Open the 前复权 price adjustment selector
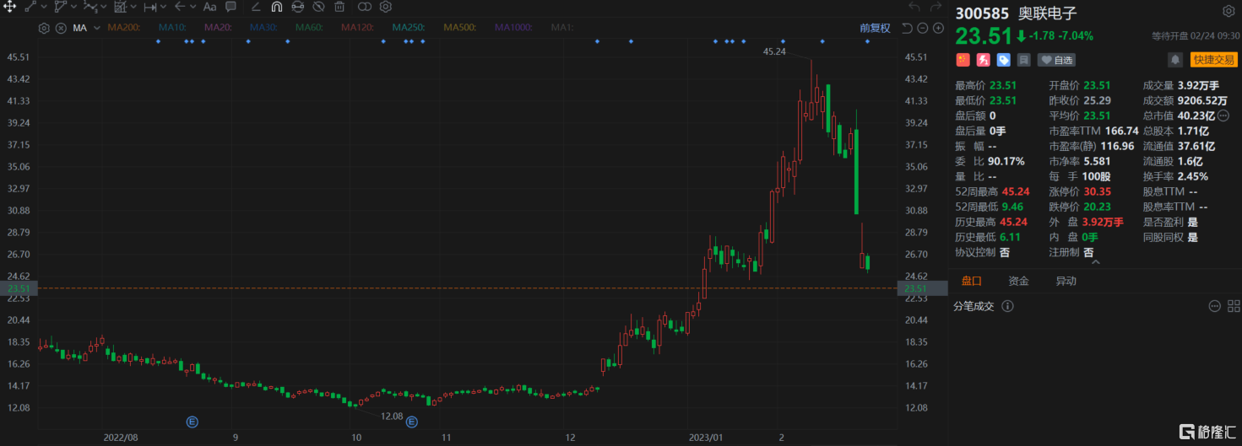This screenshot has height=446, width=1242. (875, 28)
